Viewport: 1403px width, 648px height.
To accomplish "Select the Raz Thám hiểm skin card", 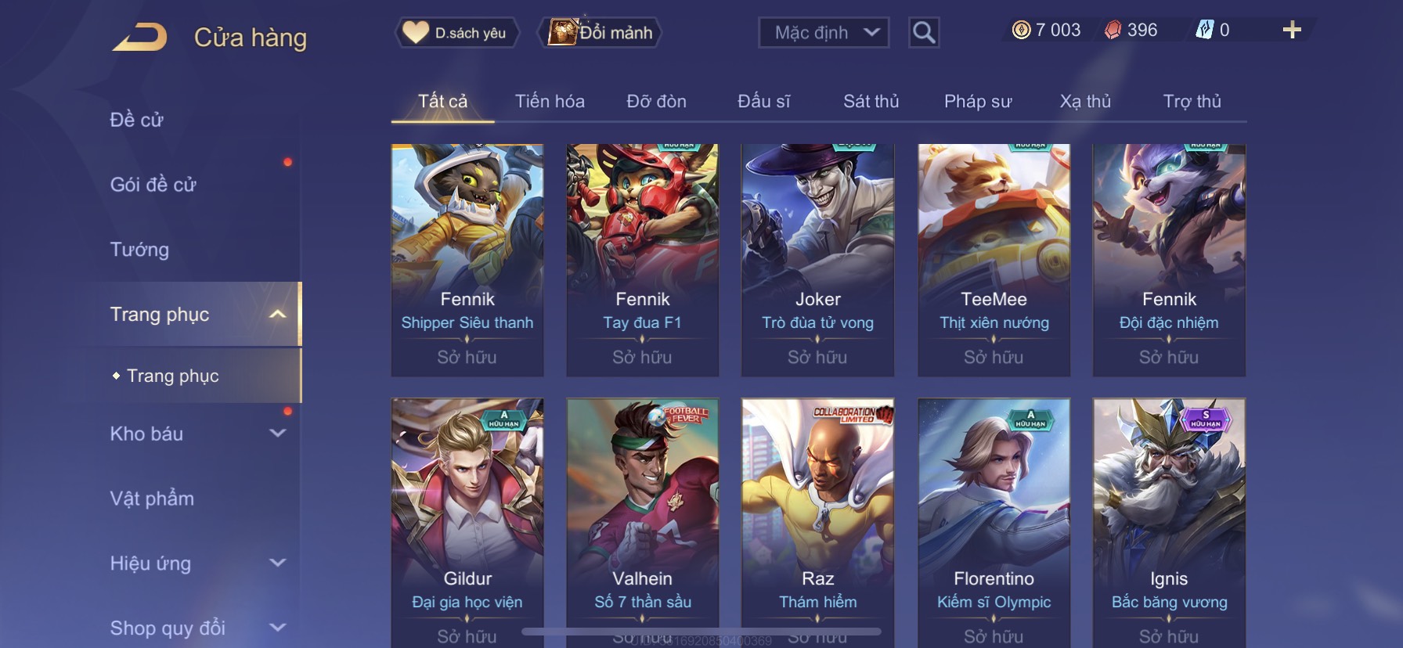I will [817, 522].
